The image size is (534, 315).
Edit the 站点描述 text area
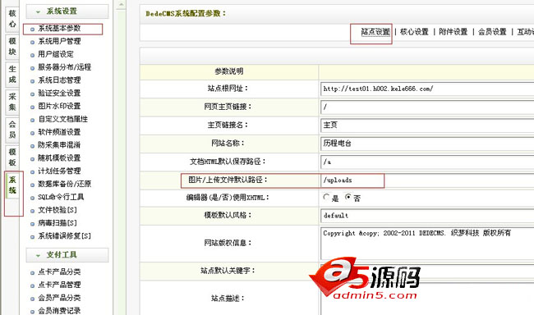pos(427,299)
